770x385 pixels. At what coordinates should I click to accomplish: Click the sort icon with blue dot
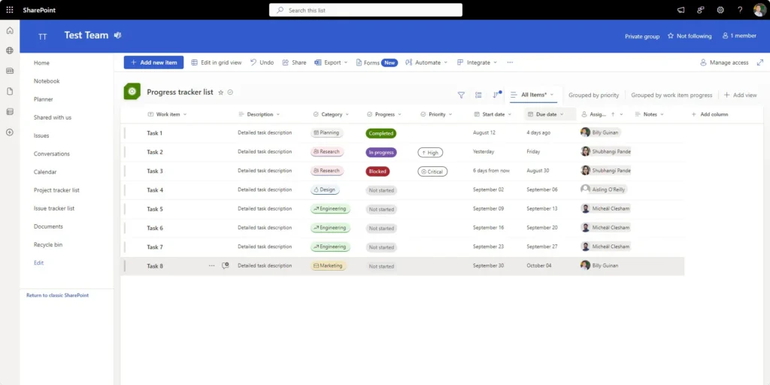click(x=496, y=95)
